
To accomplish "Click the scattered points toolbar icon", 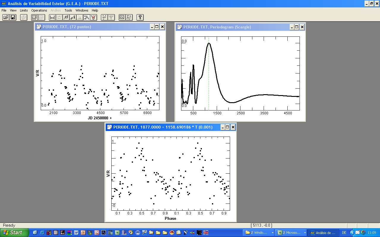I will click(104, 17).
